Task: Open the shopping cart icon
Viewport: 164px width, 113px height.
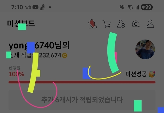Action: (x=107, y=24)
